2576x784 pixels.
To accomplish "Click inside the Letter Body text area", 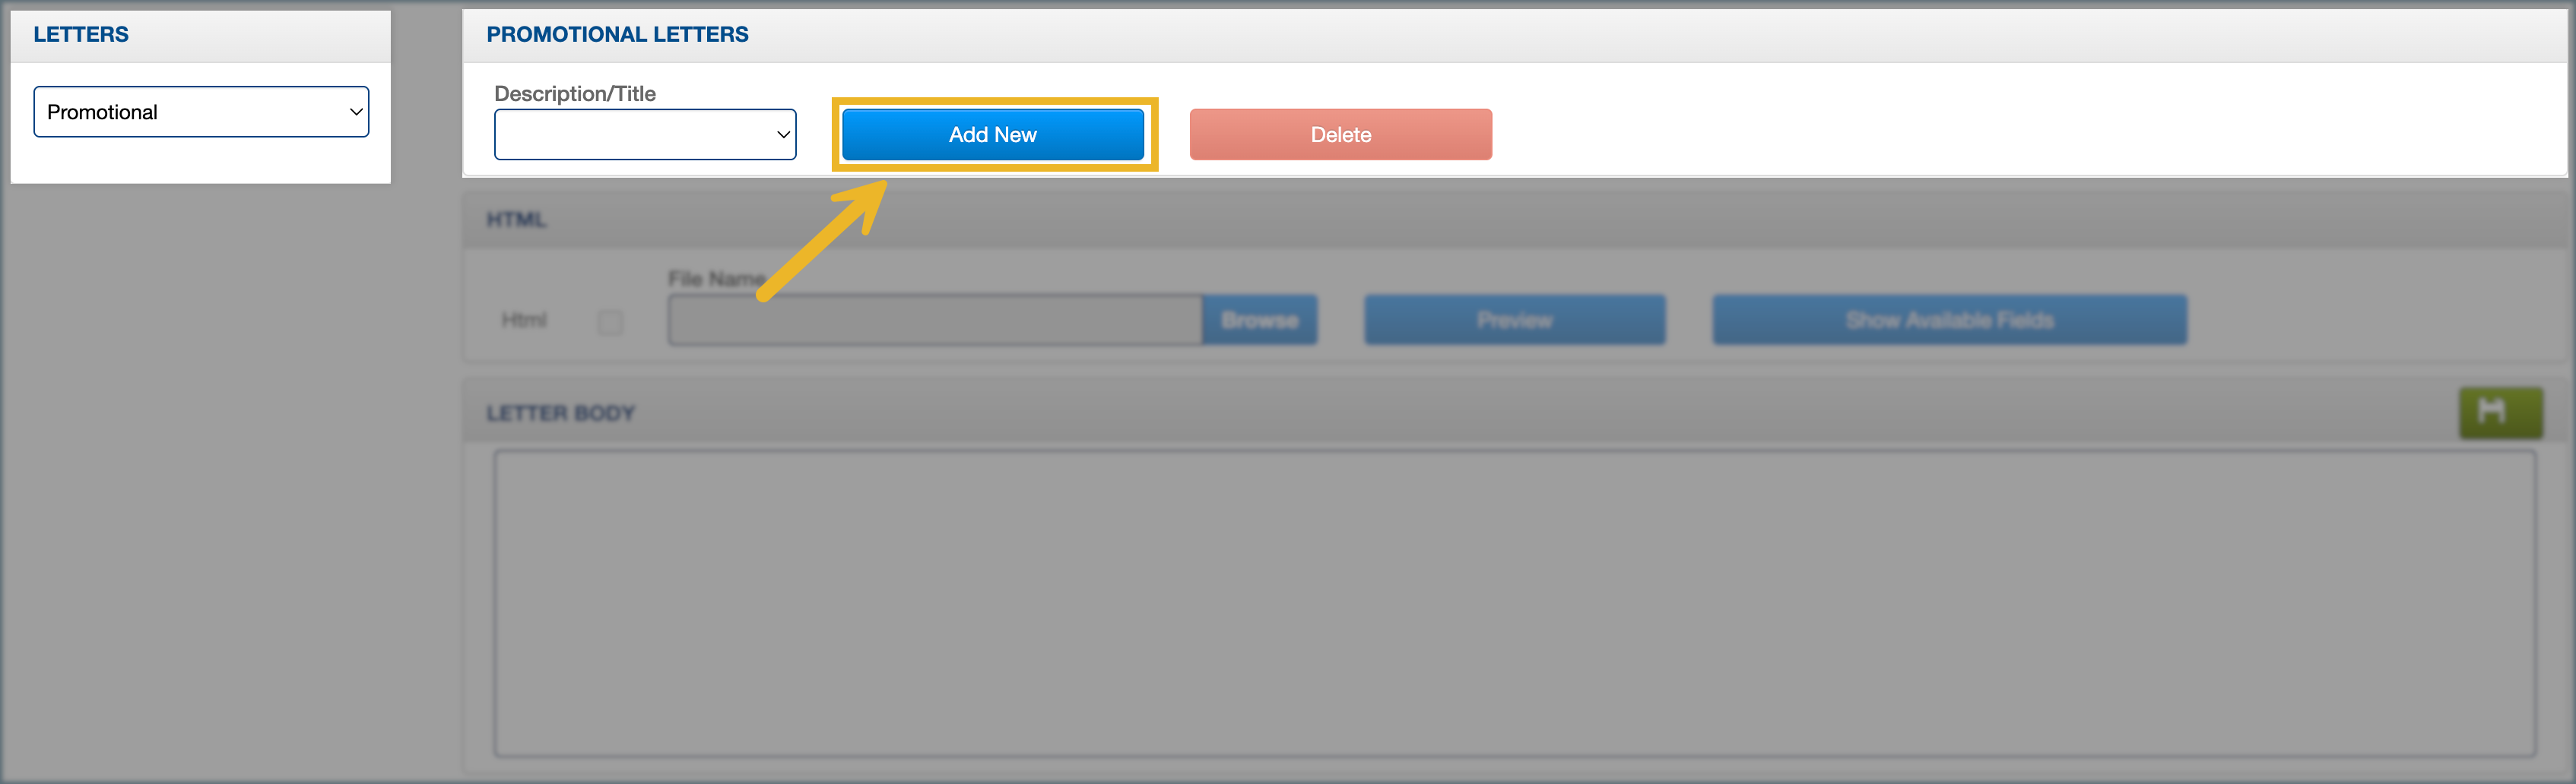I will click(1514, 602).
